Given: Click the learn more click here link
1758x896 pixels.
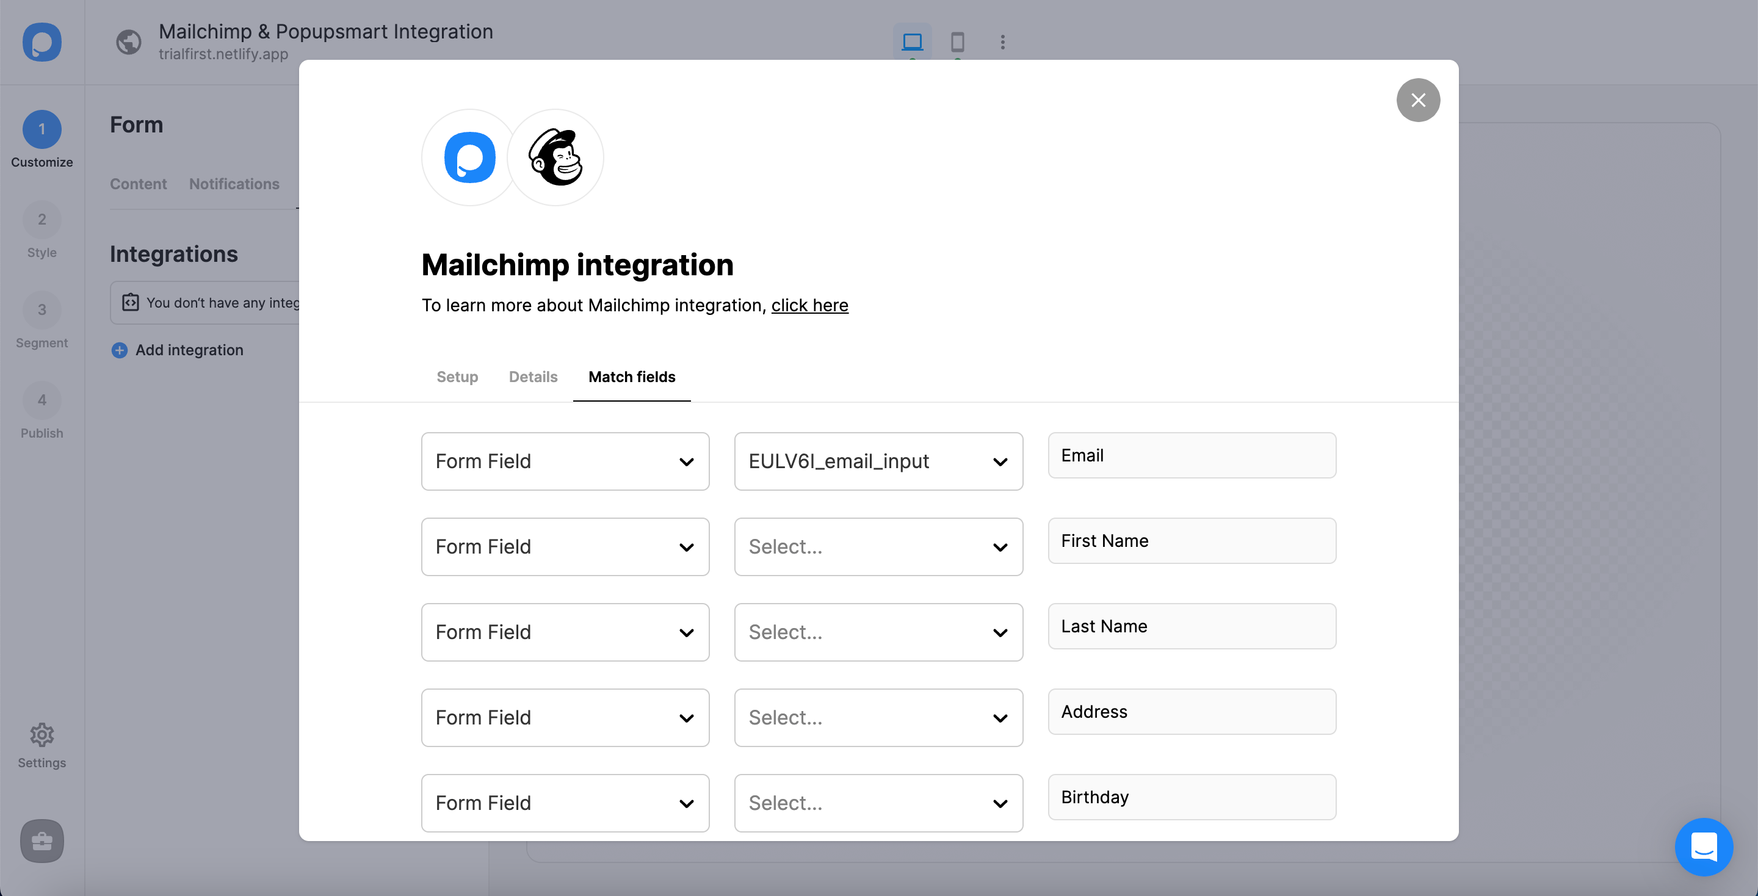Looking at the screenshot, I should pos(810,304).
